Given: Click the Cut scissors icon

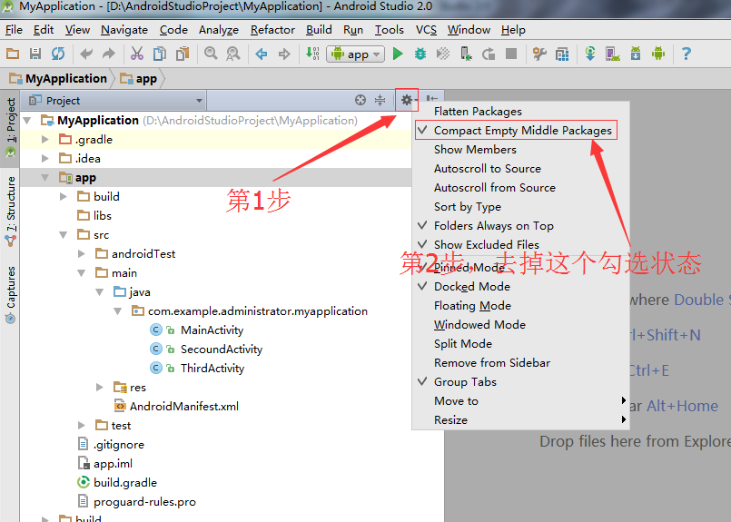Looking at the screenshot, I should (x=137, y=54).
